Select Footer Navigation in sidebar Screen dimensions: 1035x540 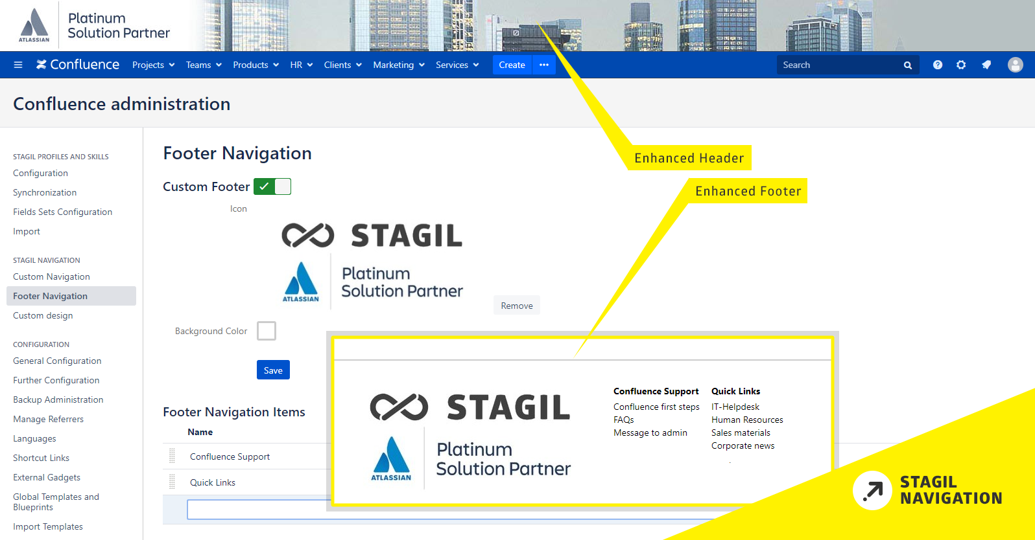71,296
